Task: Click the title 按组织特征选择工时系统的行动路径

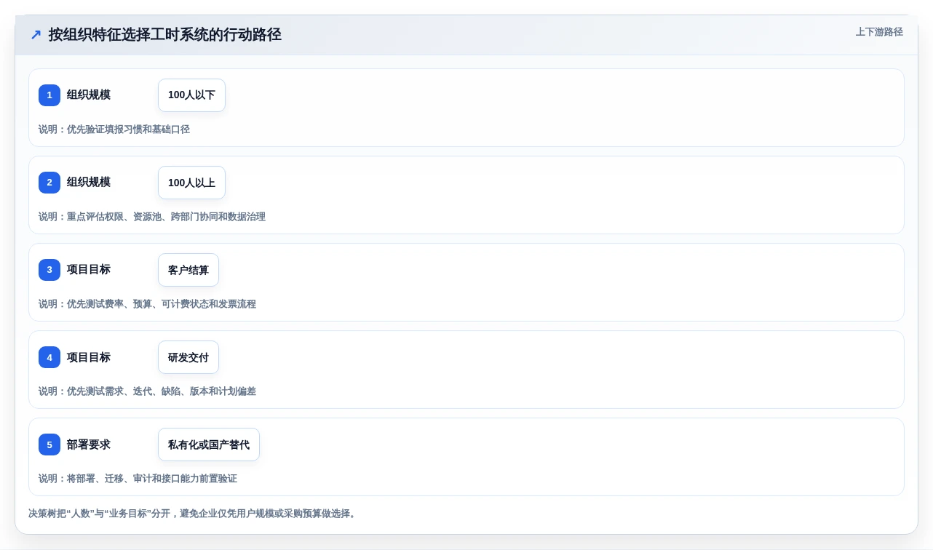Action: click(x=165, y=35)
